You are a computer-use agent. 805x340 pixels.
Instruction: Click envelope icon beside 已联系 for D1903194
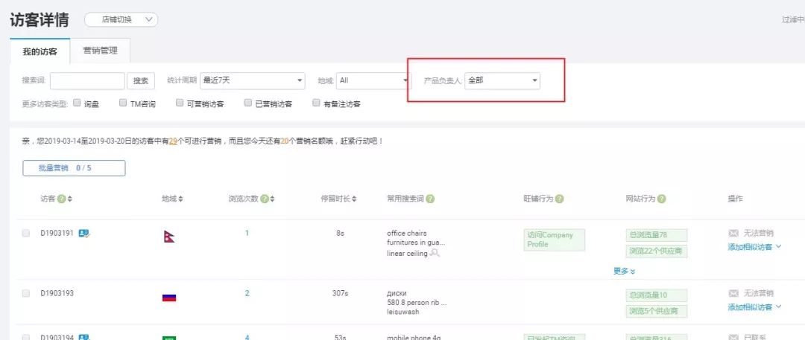click(x=733, y=337)
